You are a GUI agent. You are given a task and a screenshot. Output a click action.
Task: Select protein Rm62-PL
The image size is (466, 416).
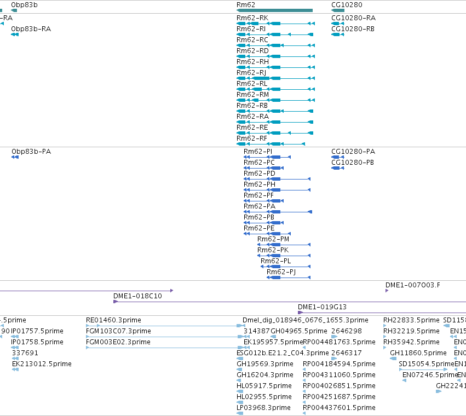point(286,267)
